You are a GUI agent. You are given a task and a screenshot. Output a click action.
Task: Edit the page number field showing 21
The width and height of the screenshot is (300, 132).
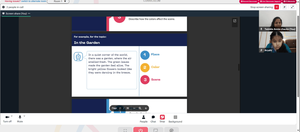(120, 108)
